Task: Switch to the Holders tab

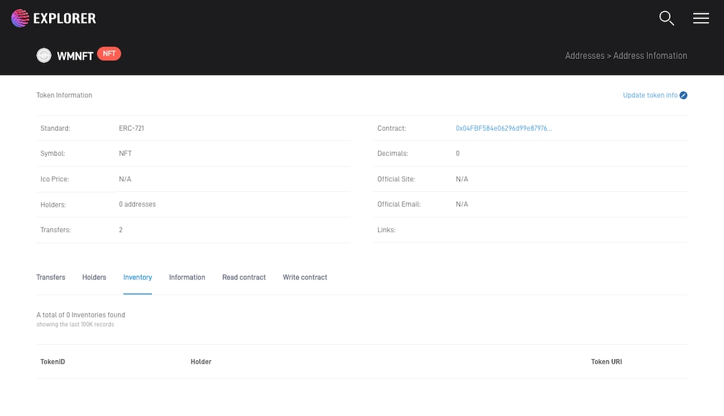Action: pyautogui.click(x=94, y=277)
